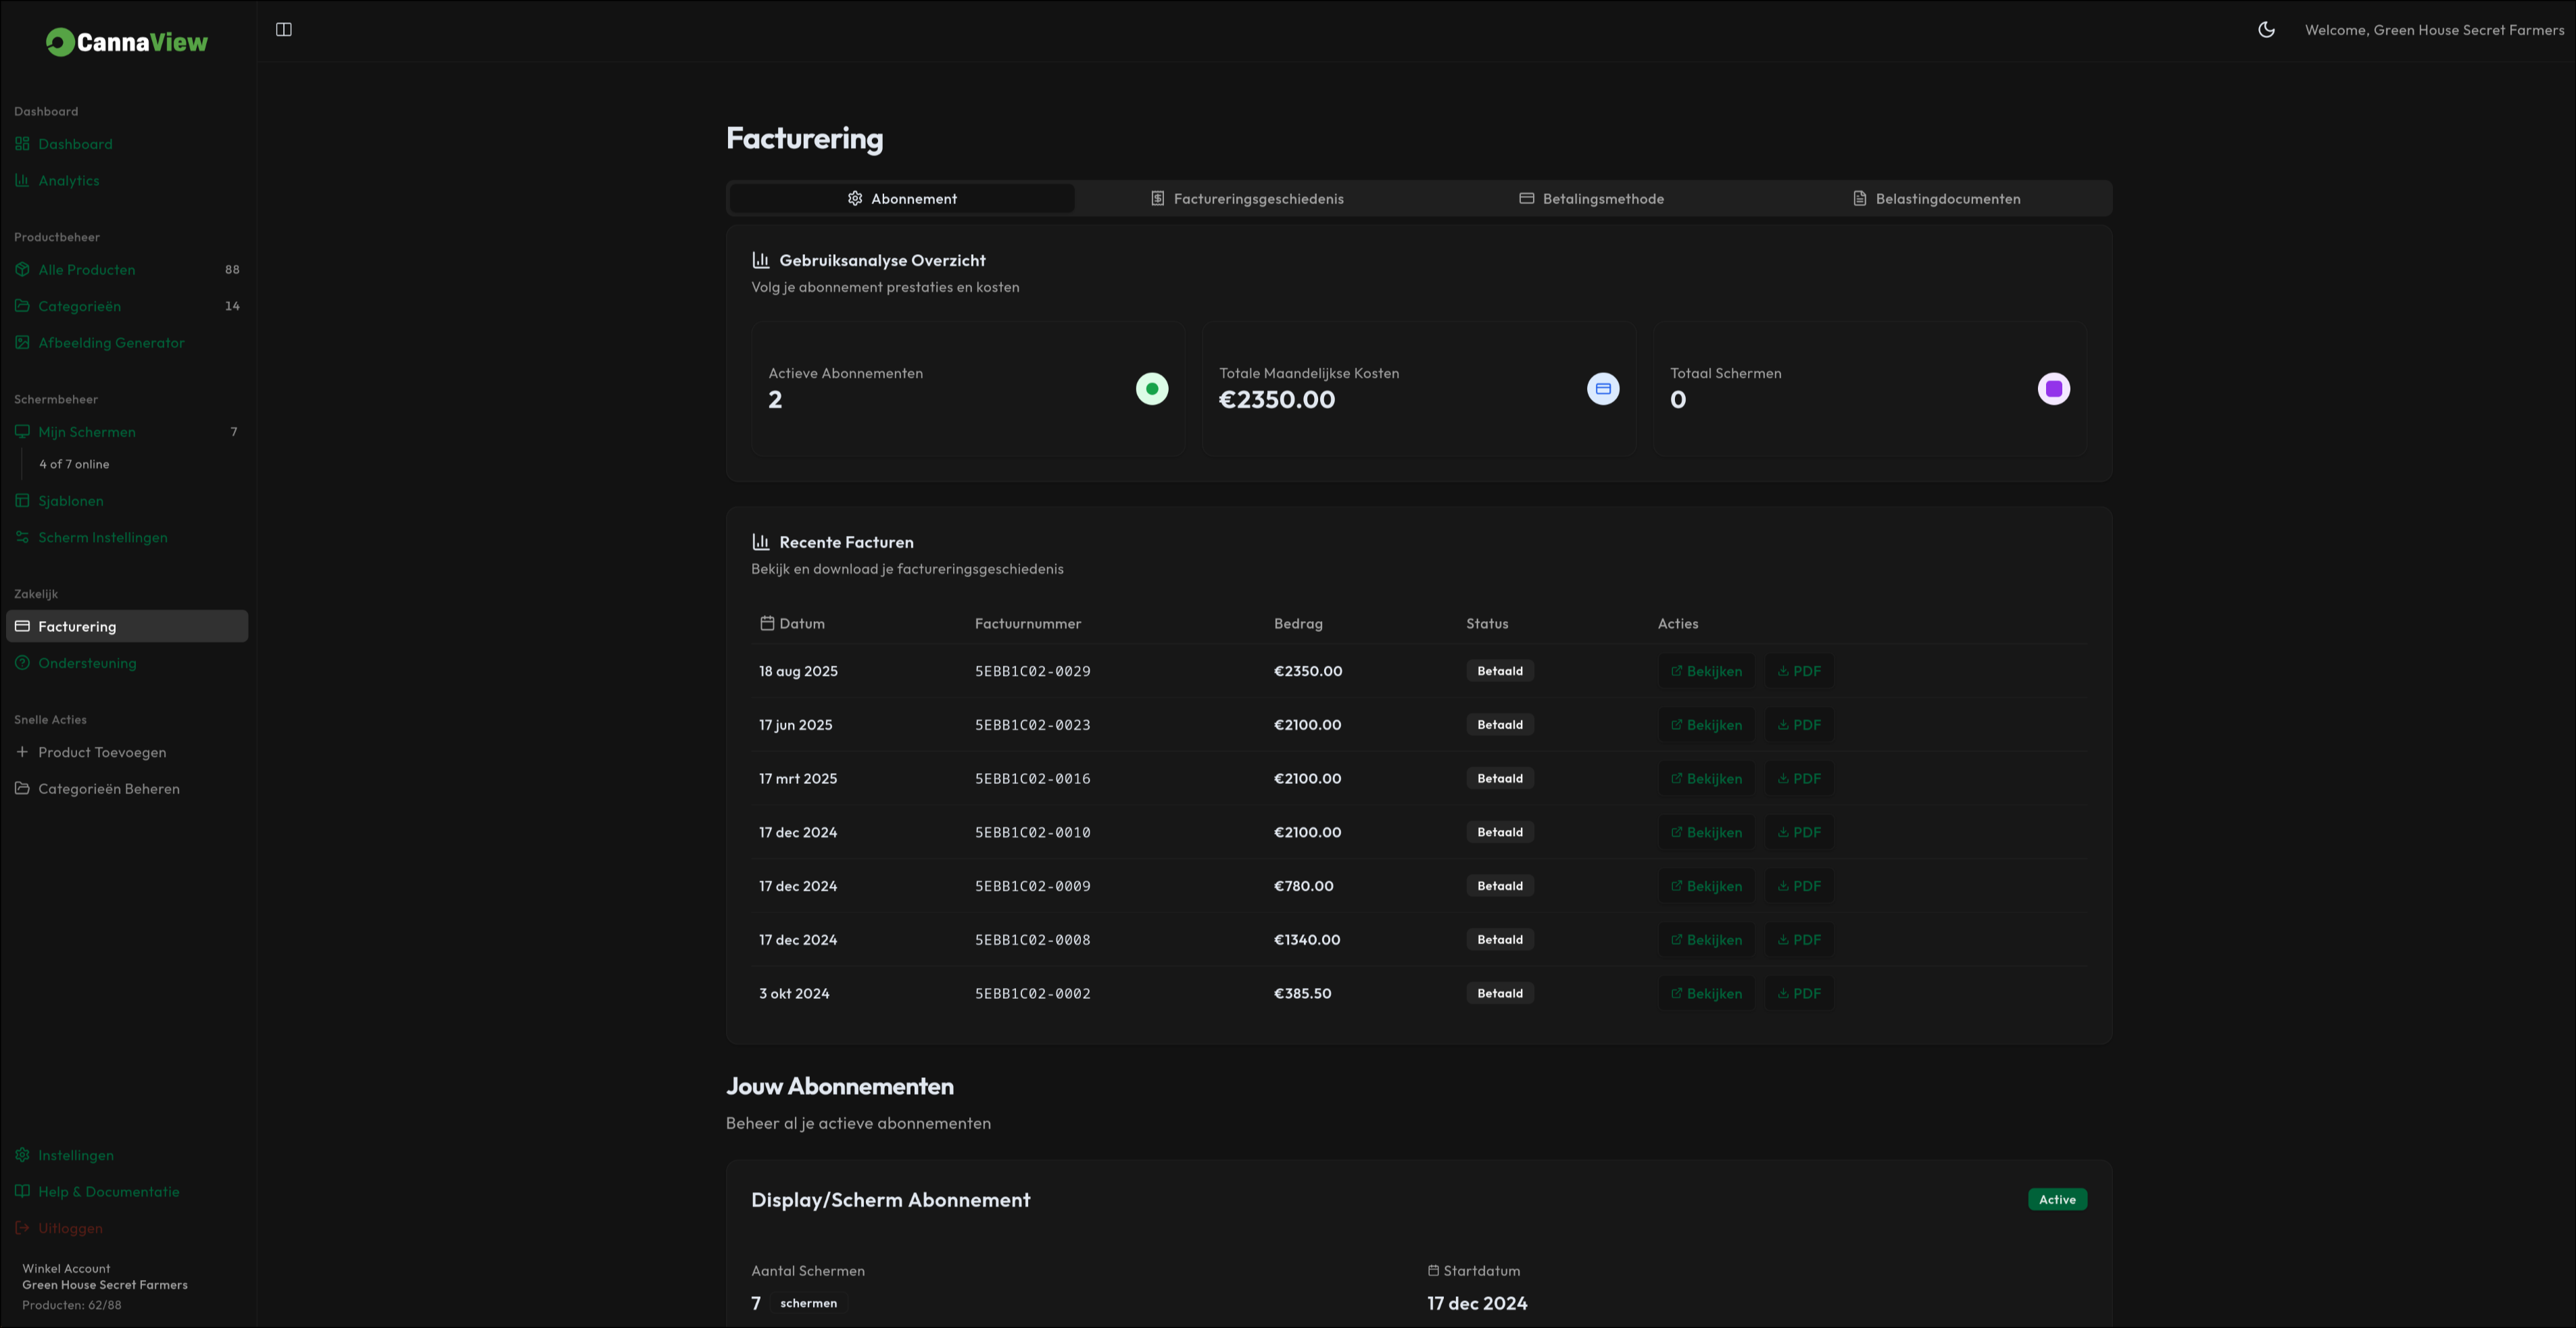The image size is (2576, 1328).
Task: Open Belastingdocumenten tab
Action: 1936,199
